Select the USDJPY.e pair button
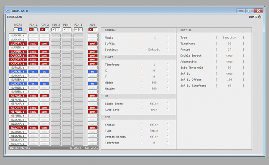This screenshot has width=269, height=165. (x=18, y=144)
